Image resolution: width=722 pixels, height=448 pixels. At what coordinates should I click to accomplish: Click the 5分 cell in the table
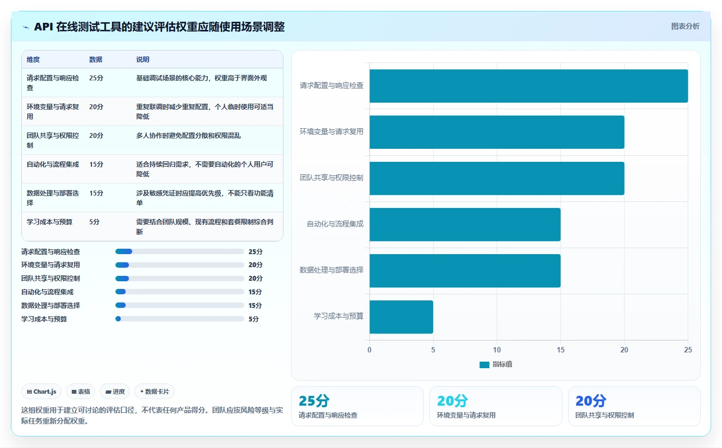click(x=95, y=222)
